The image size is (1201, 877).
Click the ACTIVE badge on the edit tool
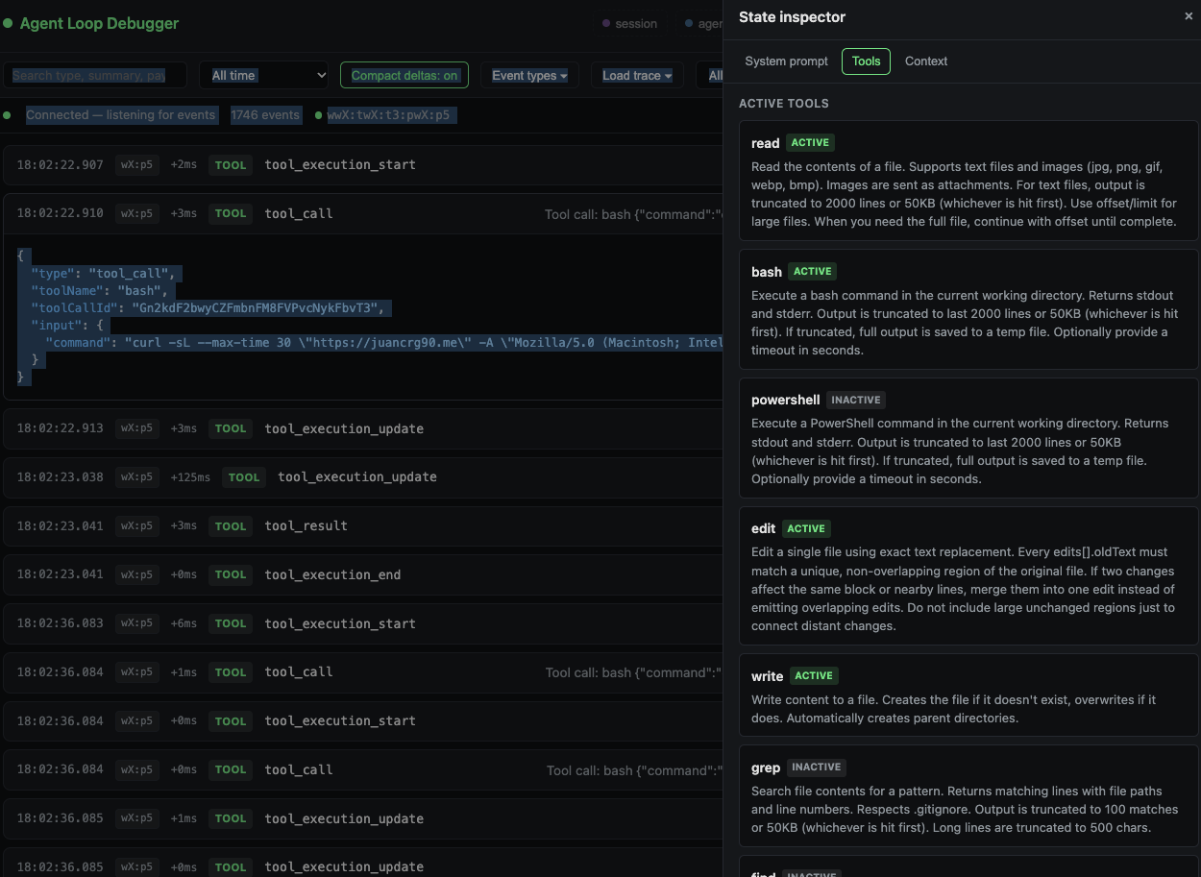point(806,528)
